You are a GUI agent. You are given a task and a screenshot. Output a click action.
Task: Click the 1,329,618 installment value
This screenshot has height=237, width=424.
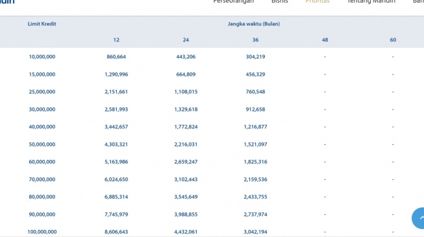(x=186, y=109)
